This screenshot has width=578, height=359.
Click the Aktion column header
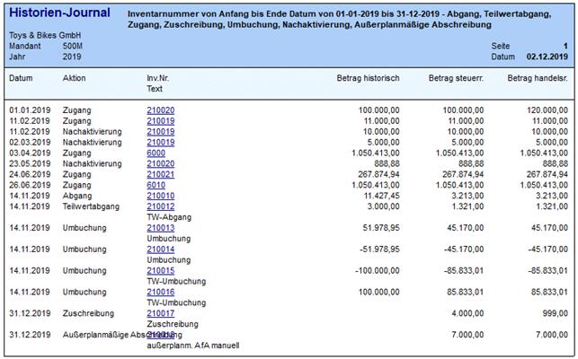(75, 78)
